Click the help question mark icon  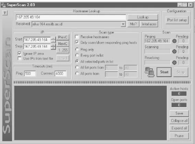coord(5,13)
